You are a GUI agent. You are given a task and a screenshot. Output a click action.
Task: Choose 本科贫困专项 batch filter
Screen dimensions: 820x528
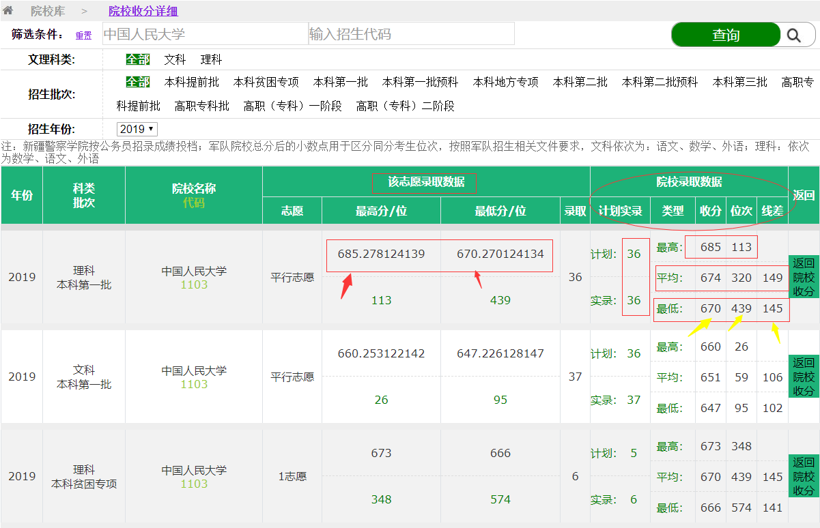266,83
